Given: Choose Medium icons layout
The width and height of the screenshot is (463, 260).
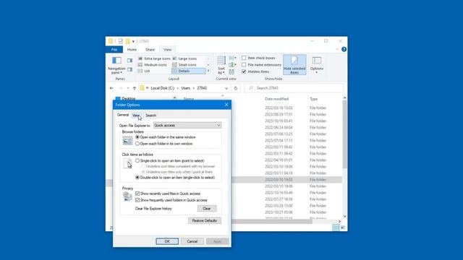Looking at the screenshot, I should click(x=153, y=64).
